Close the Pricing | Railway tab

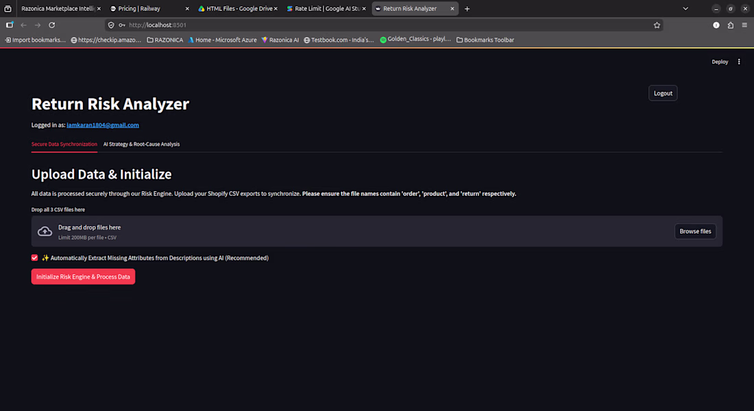click(x=187, y=9)
